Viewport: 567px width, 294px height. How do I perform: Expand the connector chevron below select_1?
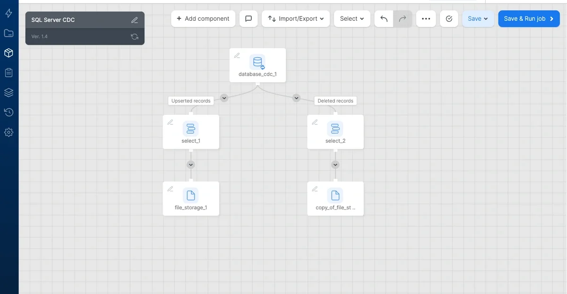[191, 164]
